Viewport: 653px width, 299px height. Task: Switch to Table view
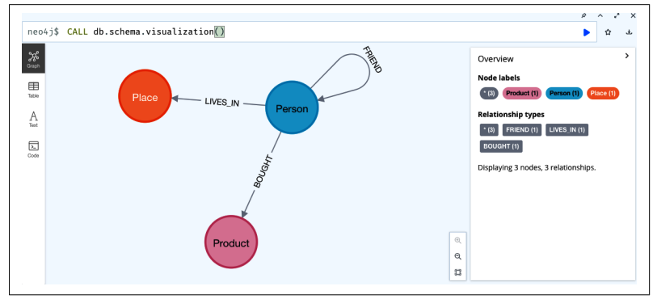tap(33, 90)
